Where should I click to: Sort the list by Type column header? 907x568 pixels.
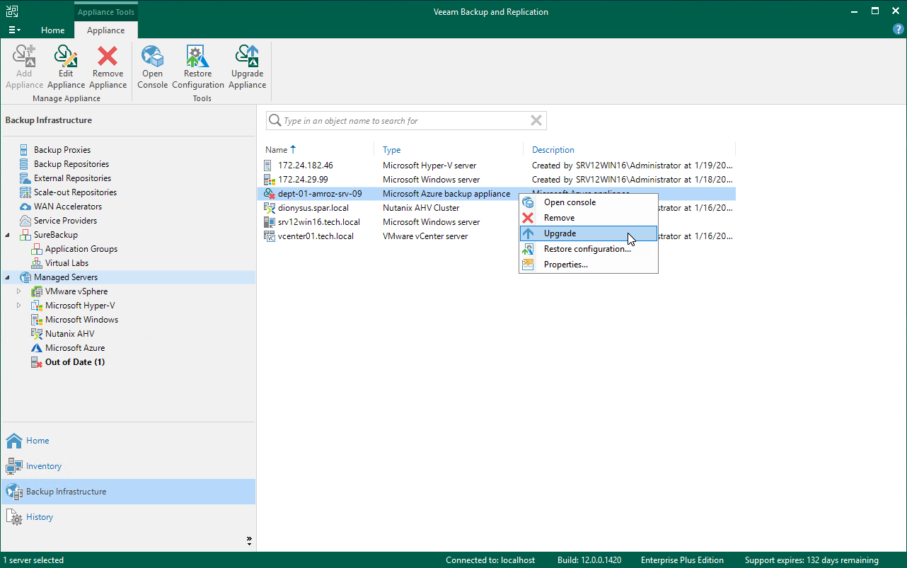pos(392,150)
